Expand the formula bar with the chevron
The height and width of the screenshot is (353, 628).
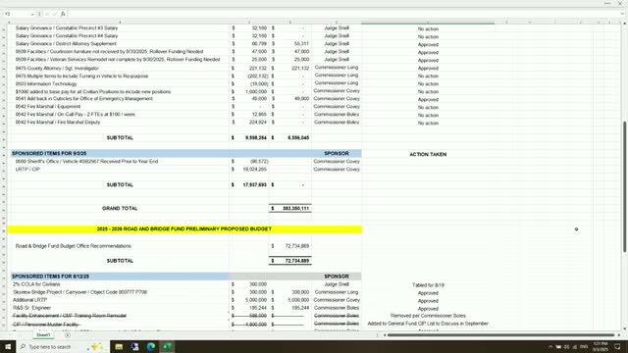click(x=622, y=14)
